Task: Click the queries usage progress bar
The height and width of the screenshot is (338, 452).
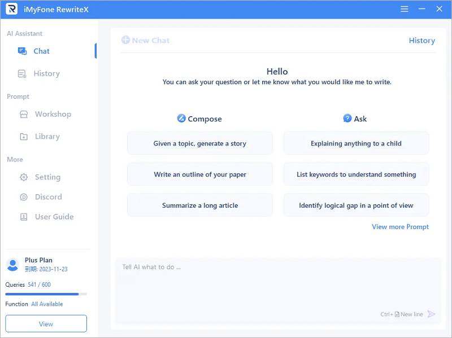Action: point(46,294)
